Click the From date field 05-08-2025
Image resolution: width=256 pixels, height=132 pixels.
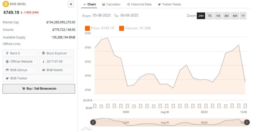[101, 15]
